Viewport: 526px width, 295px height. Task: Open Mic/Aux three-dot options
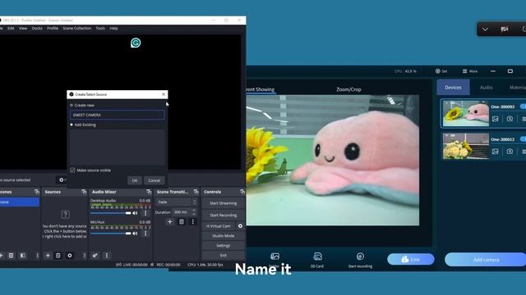pyautogui.click(x=145, y=234)
